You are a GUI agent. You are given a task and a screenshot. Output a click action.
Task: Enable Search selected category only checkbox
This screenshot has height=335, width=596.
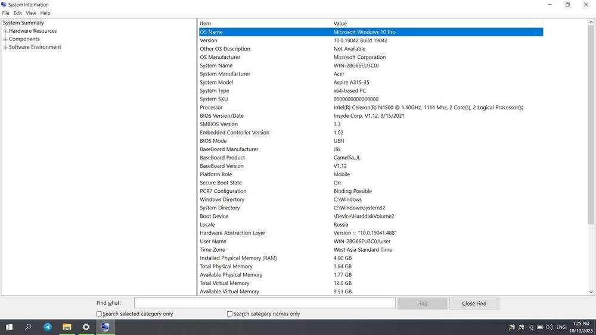99,314
